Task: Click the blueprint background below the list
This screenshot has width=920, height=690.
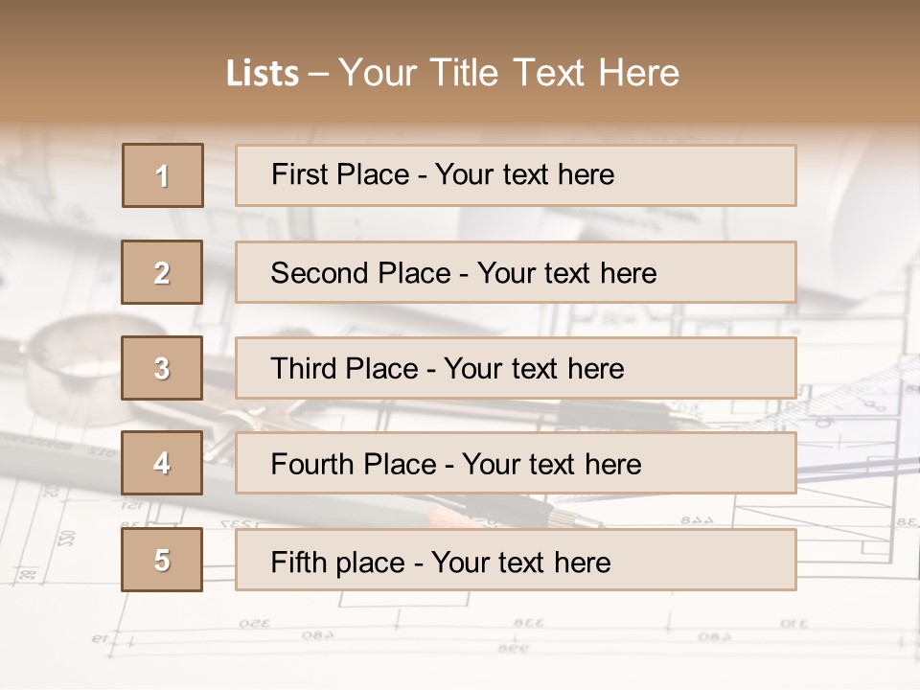Action: (460, 642)
